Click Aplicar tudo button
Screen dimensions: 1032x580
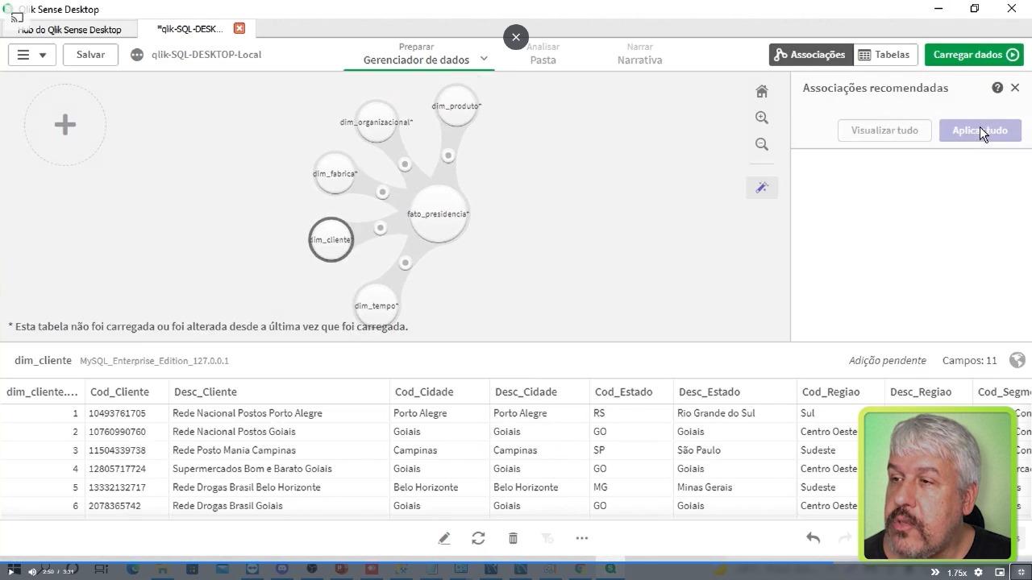(x=980, y=130)
